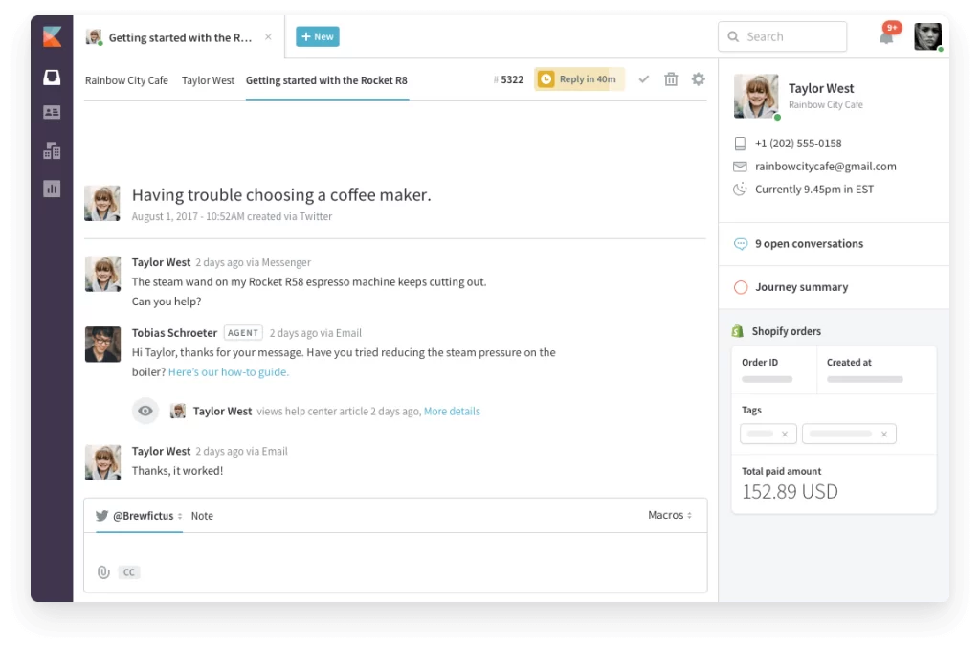Click 'Thanks, it worked!' message text
This screenshot has width=980, height=648.
click(x=177, y=471)
